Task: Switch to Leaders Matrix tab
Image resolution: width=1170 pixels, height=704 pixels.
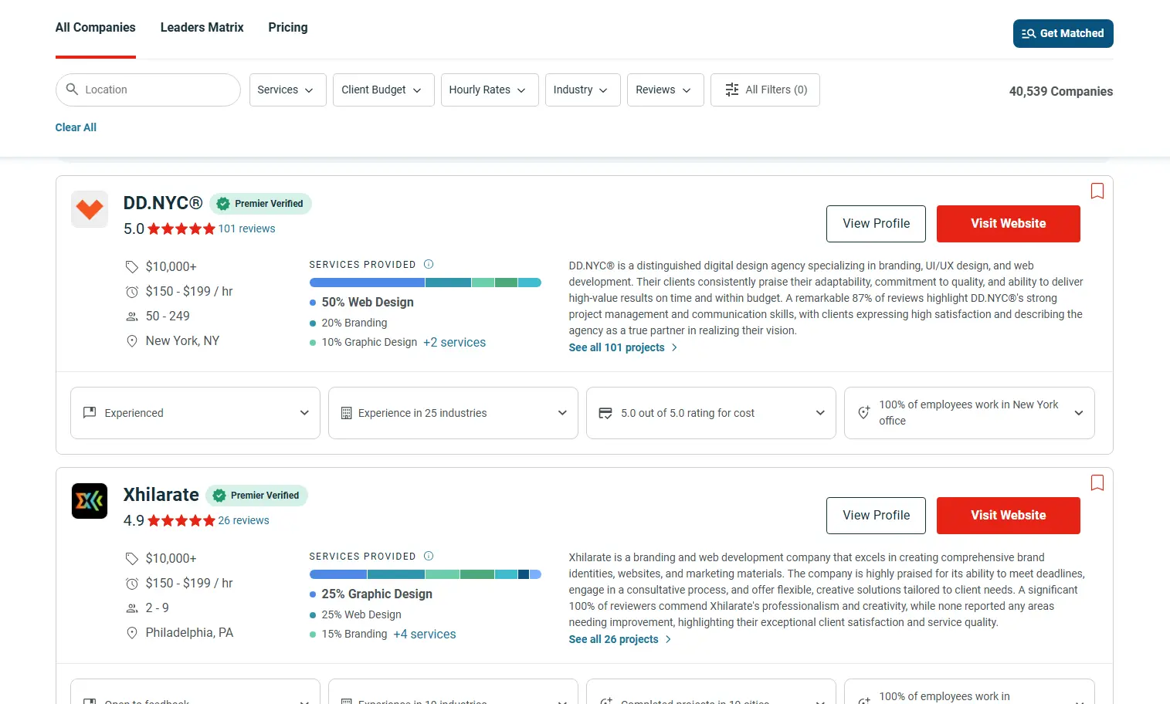Action: 202,28
